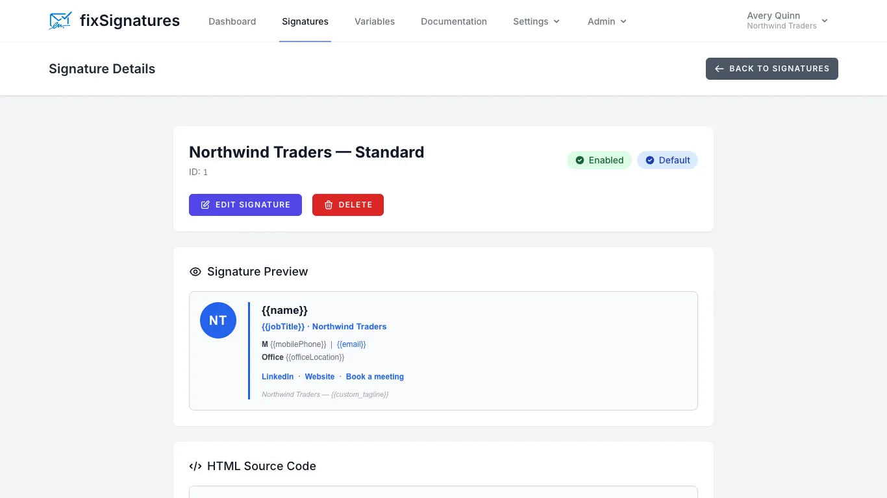
Task: Go to the Signatures tab
Action: pos(305,21)
